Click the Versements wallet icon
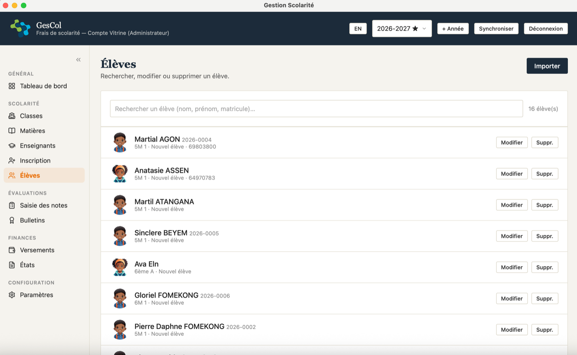The image size is (577, 355). 12,250
